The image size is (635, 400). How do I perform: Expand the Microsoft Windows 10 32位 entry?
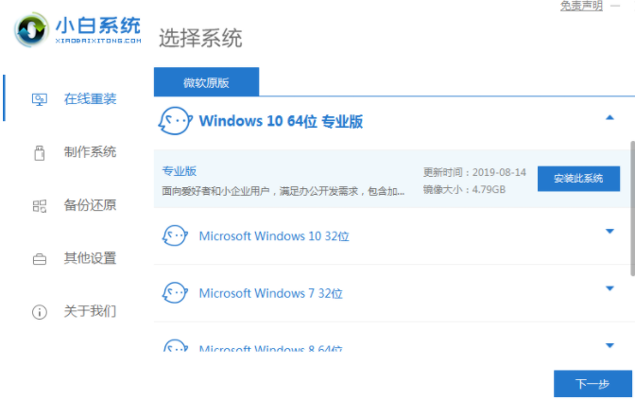click(609, 232)
